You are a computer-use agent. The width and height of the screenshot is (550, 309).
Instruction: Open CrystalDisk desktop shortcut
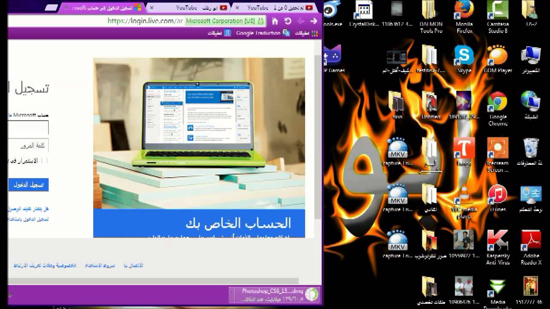pos(364,15)
